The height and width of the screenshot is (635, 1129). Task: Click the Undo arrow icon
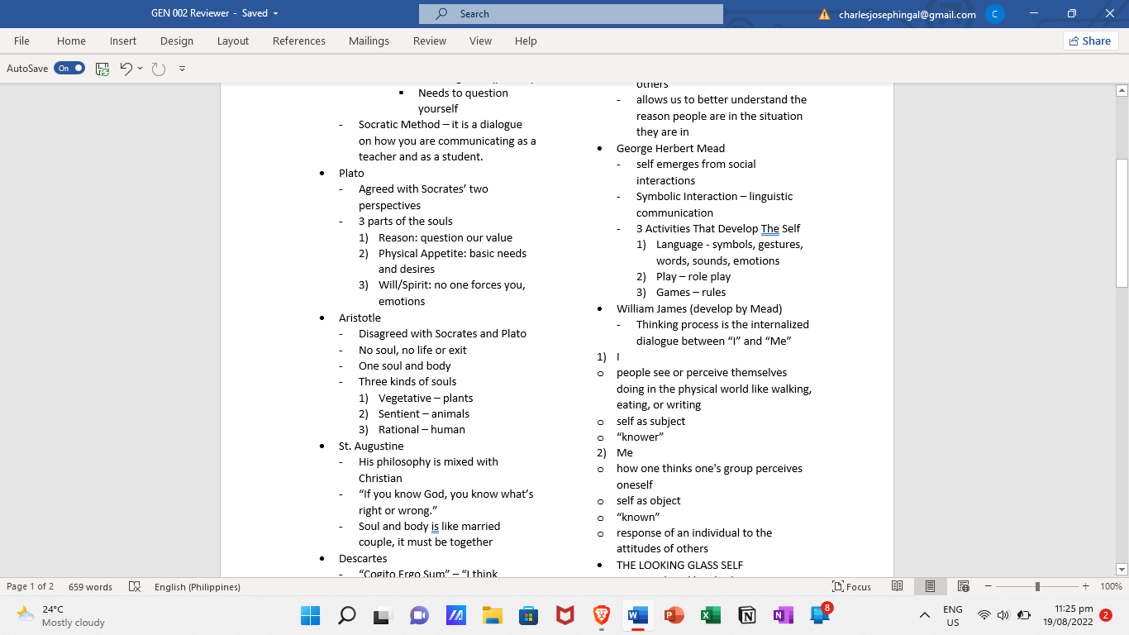(x=126, y=69)
